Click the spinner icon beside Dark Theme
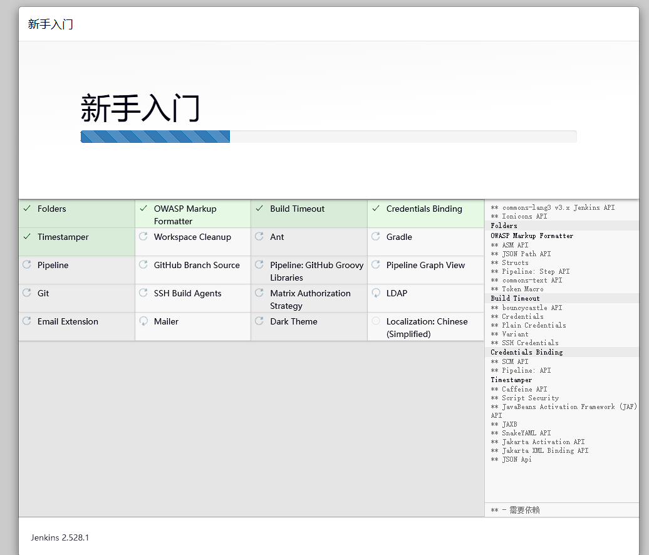 tap(259, 321)
